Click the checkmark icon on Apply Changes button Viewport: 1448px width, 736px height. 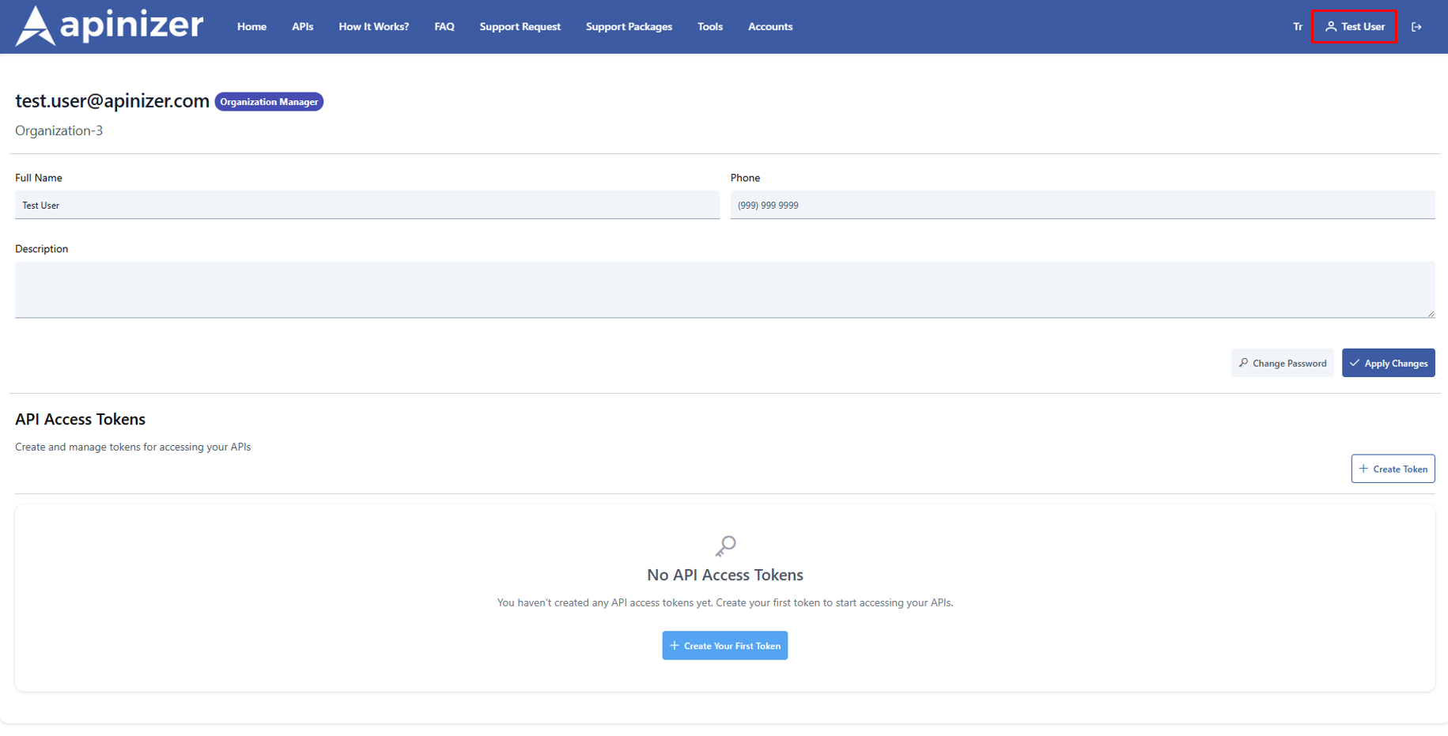tap(1355, 362)
